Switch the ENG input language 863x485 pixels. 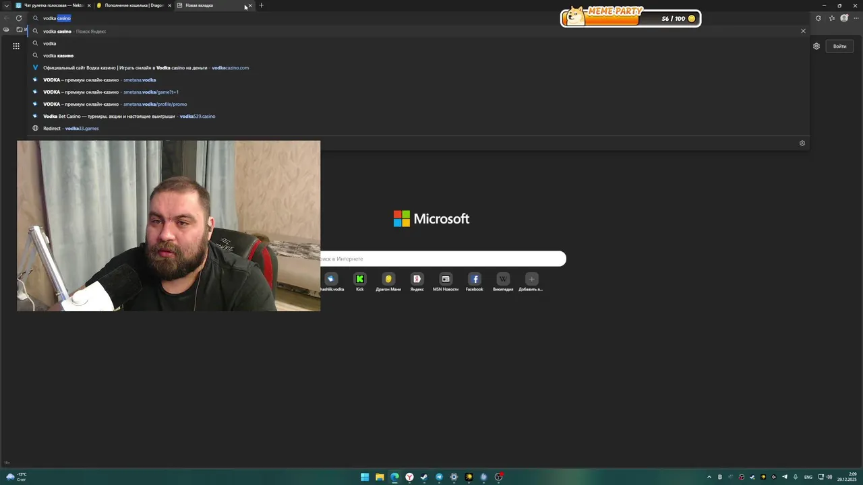808,477
